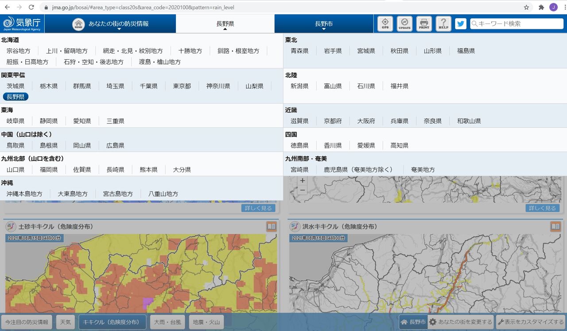Click the JMA 気象庁 logo
This screenshot has width=567, height=331.
tap(22, 23)
